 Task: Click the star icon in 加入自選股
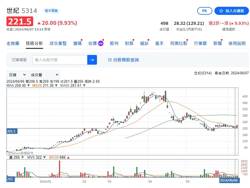tap(221, 11)
